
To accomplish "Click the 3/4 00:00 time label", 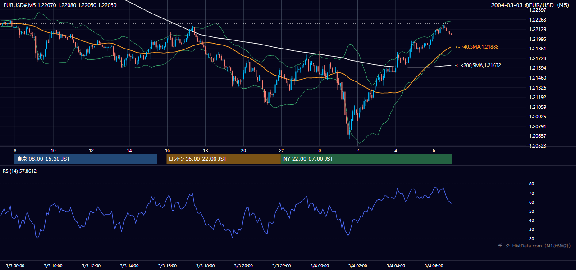I will coord(320,265).
